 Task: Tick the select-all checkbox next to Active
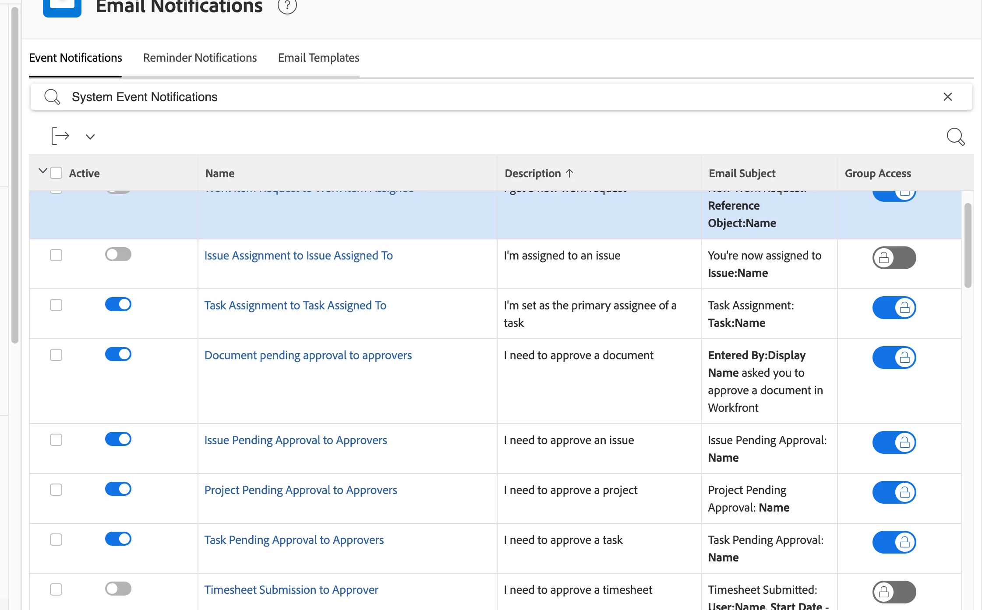pos(56,173)
